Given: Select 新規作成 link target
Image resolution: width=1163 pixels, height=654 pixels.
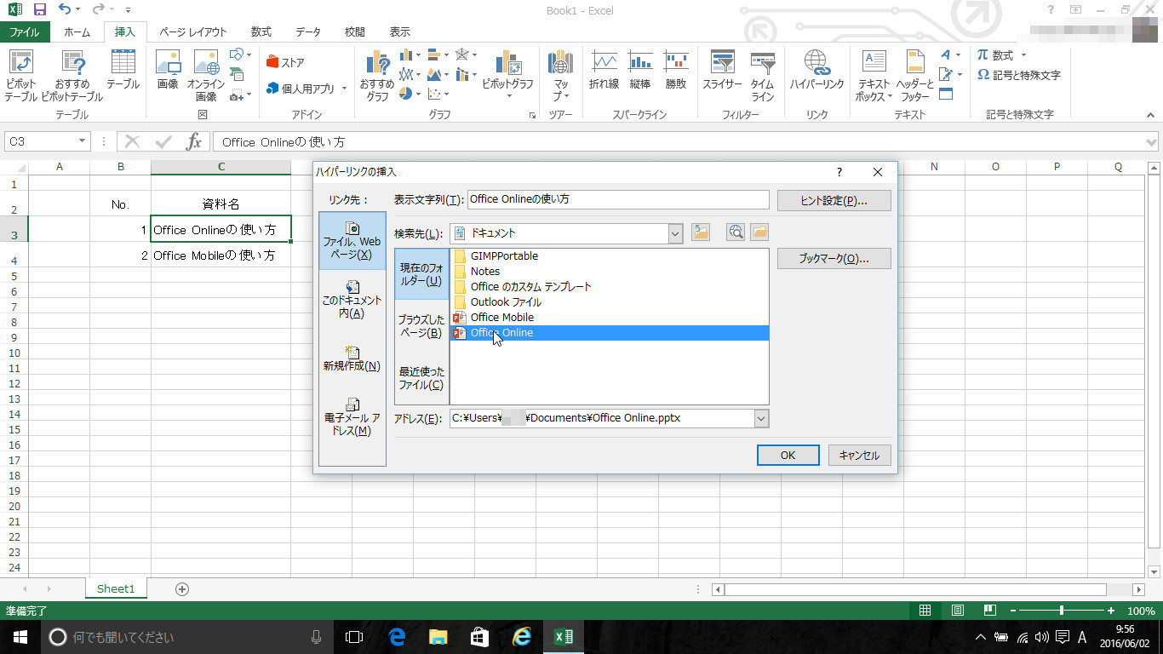Looking at the screenshot, I should coord(352,359).
